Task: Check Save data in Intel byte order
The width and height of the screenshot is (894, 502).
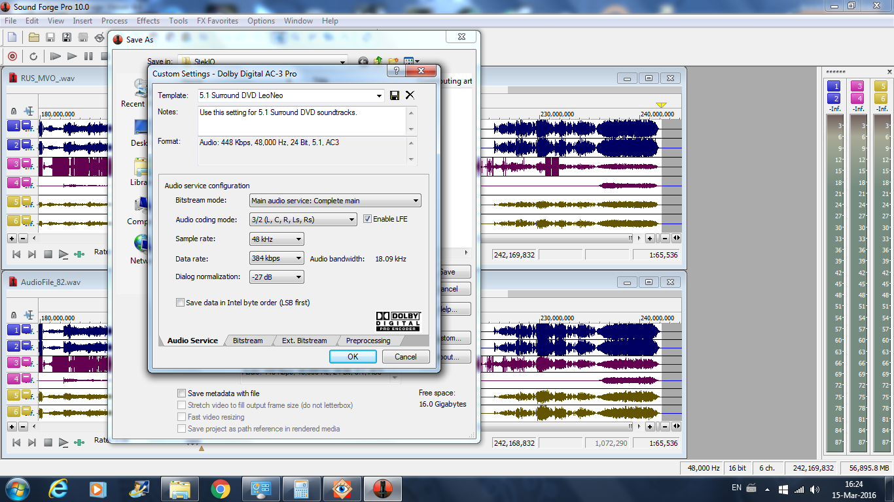Action: click(181, 303)
